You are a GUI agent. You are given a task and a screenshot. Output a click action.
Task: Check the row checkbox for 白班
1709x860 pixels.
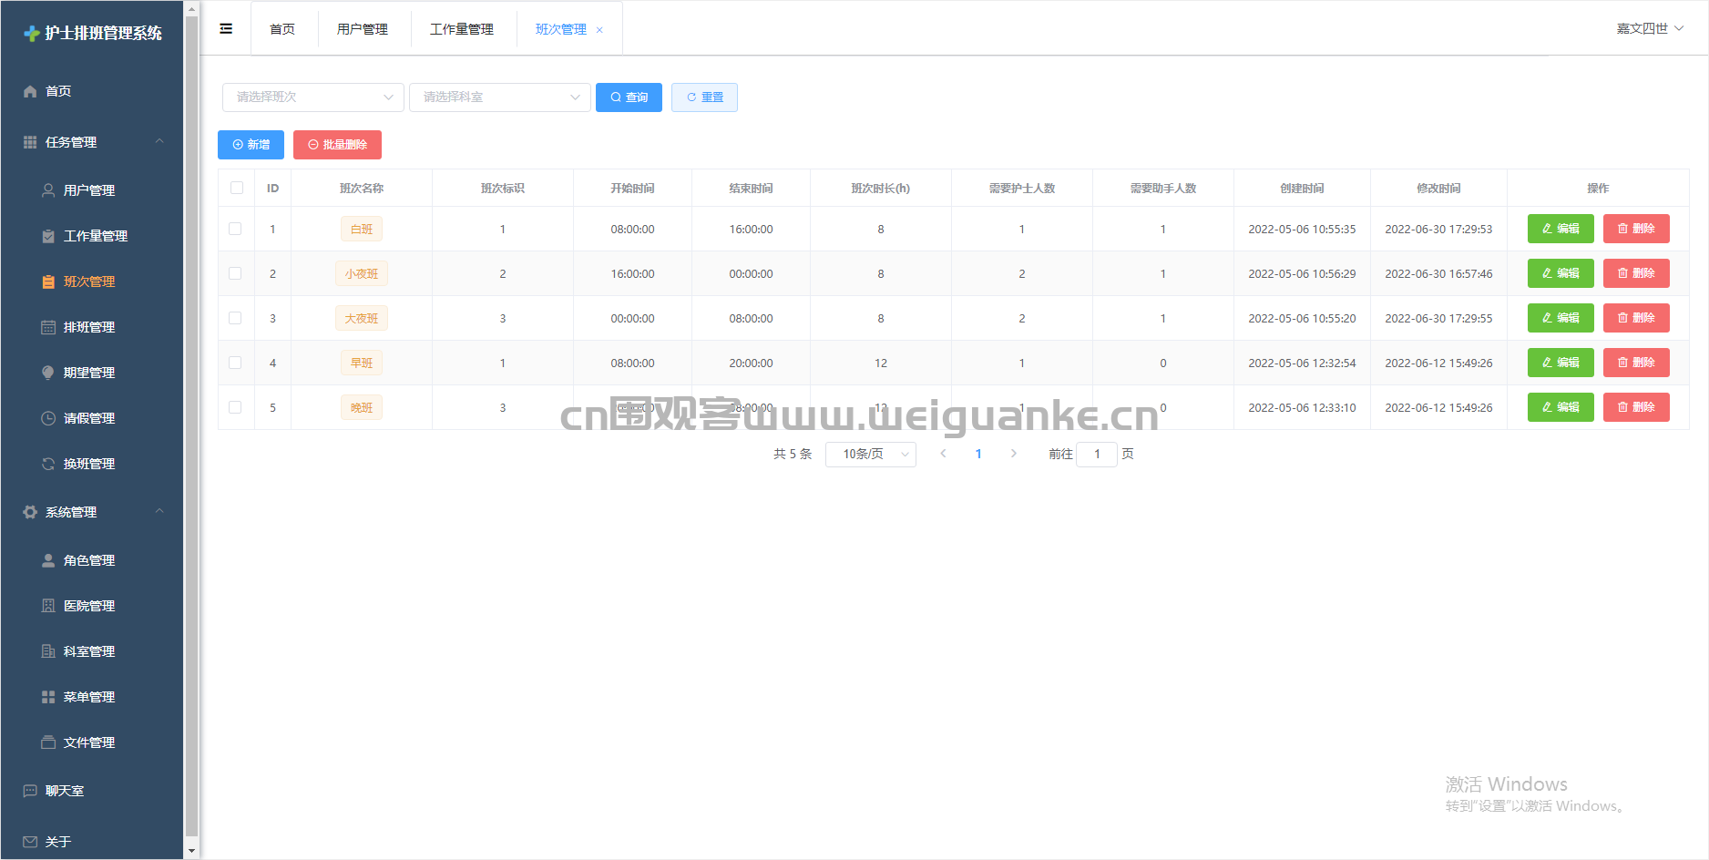coord(235,229)
